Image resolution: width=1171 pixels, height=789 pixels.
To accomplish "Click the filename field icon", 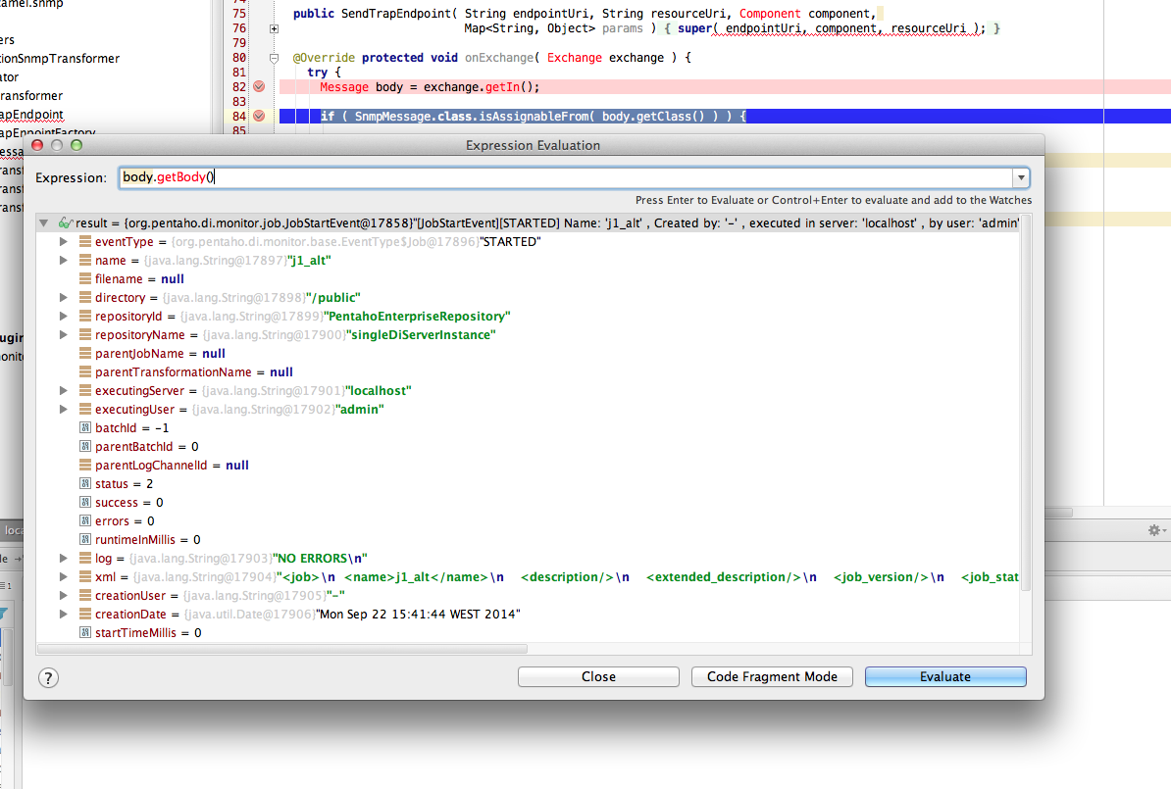I will coord(85,278).
